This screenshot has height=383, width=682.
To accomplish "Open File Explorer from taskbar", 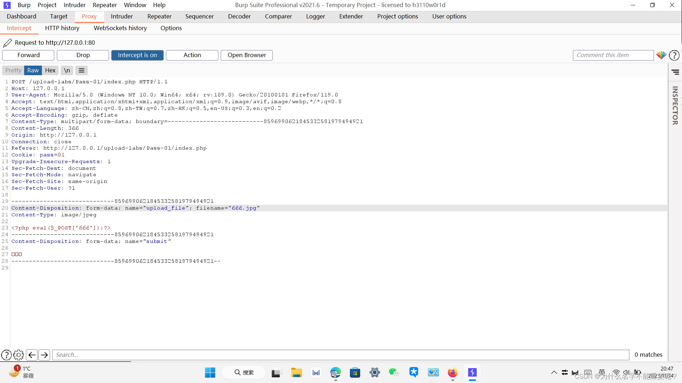I will click(x=296, y=373).
